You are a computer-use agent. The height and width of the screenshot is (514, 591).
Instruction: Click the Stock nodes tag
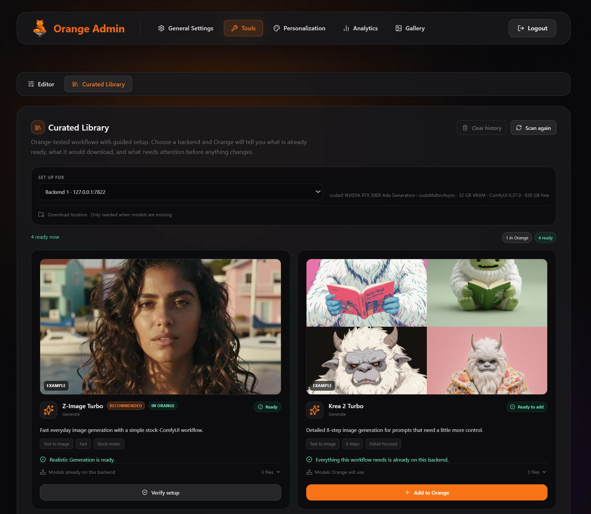[x=109, y=444]
